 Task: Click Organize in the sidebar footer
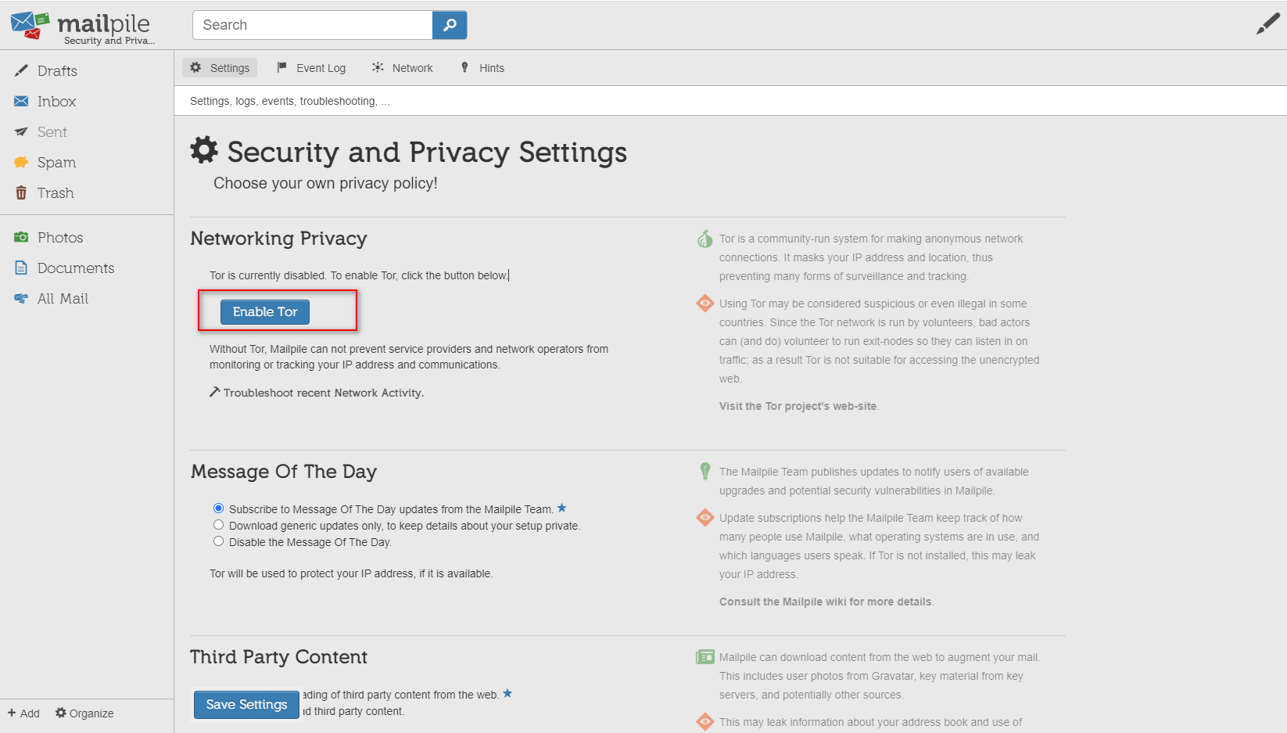pyautogui.click(x=84, y=713)
